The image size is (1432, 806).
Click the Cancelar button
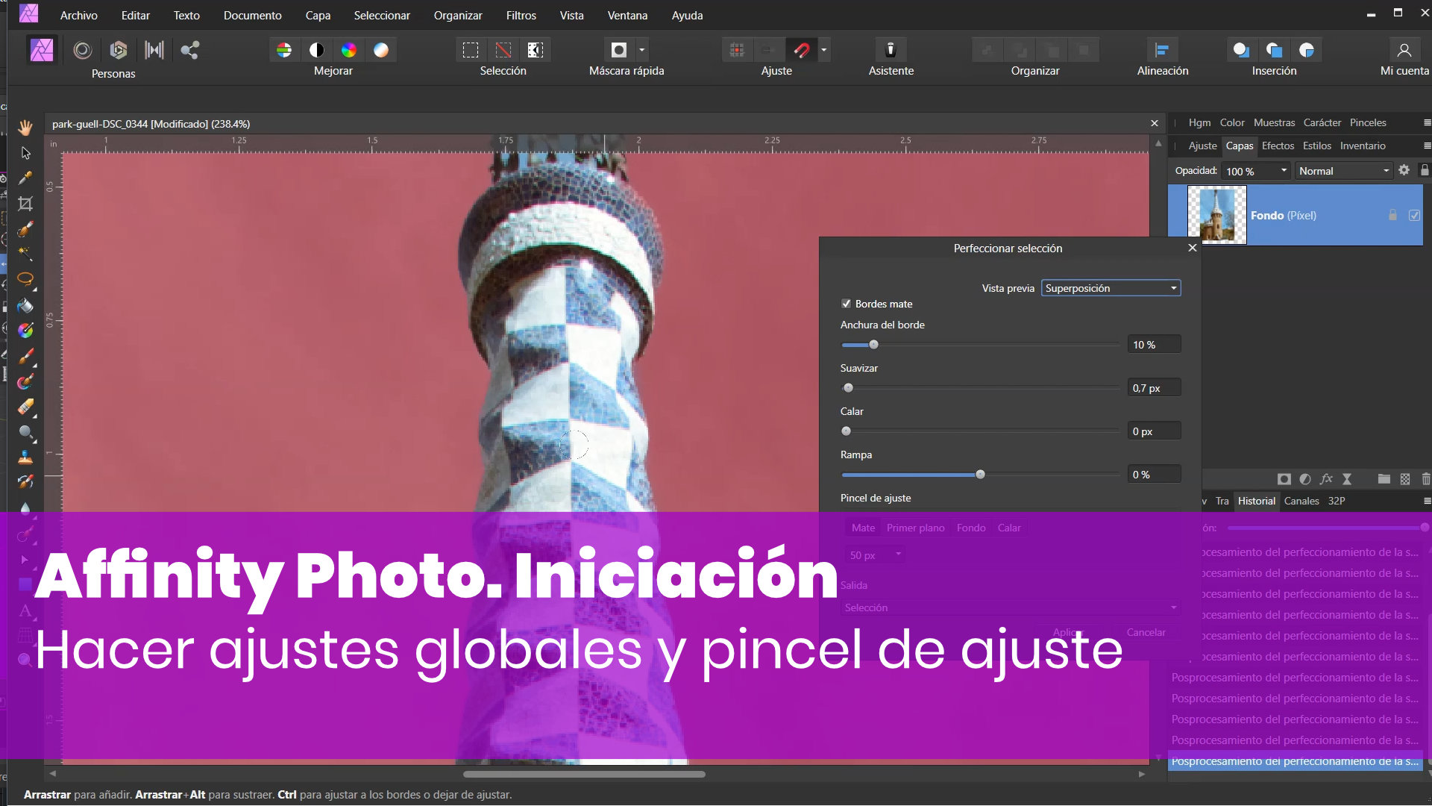click(1146, 632)
